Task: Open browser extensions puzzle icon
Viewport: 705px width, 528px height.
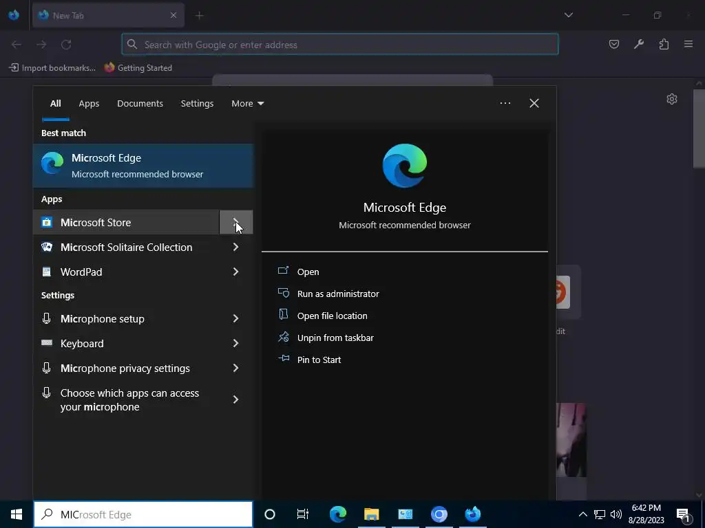Action: click(664, 44)
